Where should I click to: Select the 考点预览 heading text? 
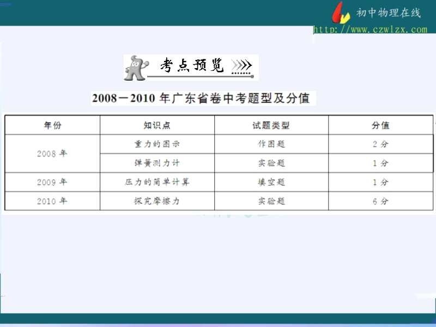[x=192, y=66]
